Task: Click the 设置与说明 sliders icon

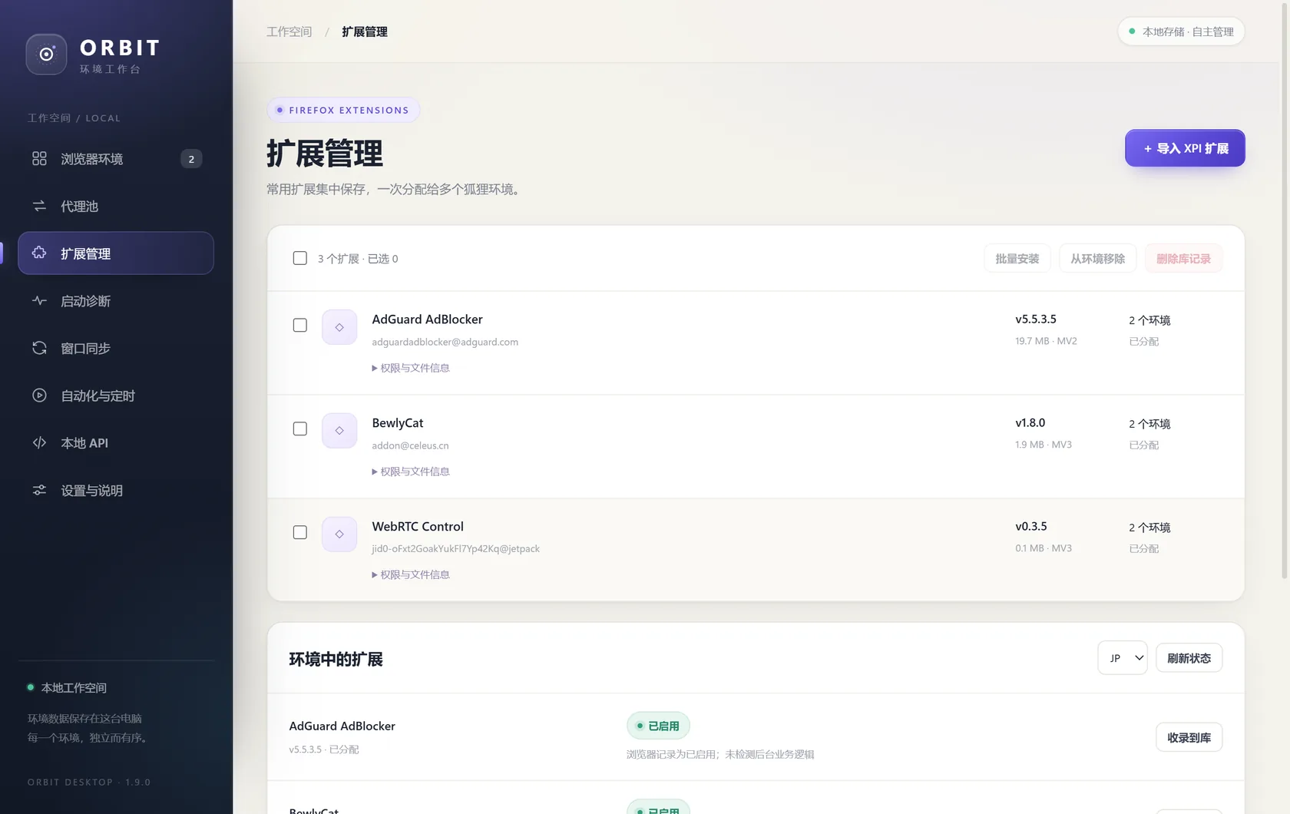Action: 39,490
